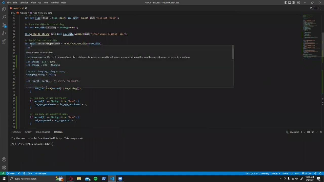
Task: Switch to the Problems panel tab
Action: (x=16, y=132)
